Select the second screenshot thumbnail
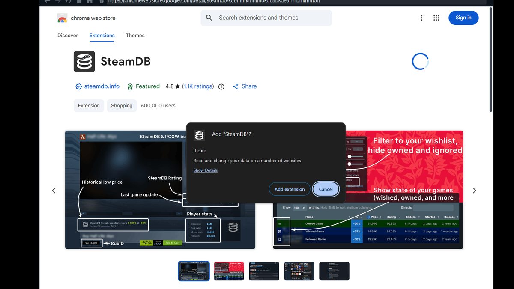514x289 pixels. pos(229,271)
